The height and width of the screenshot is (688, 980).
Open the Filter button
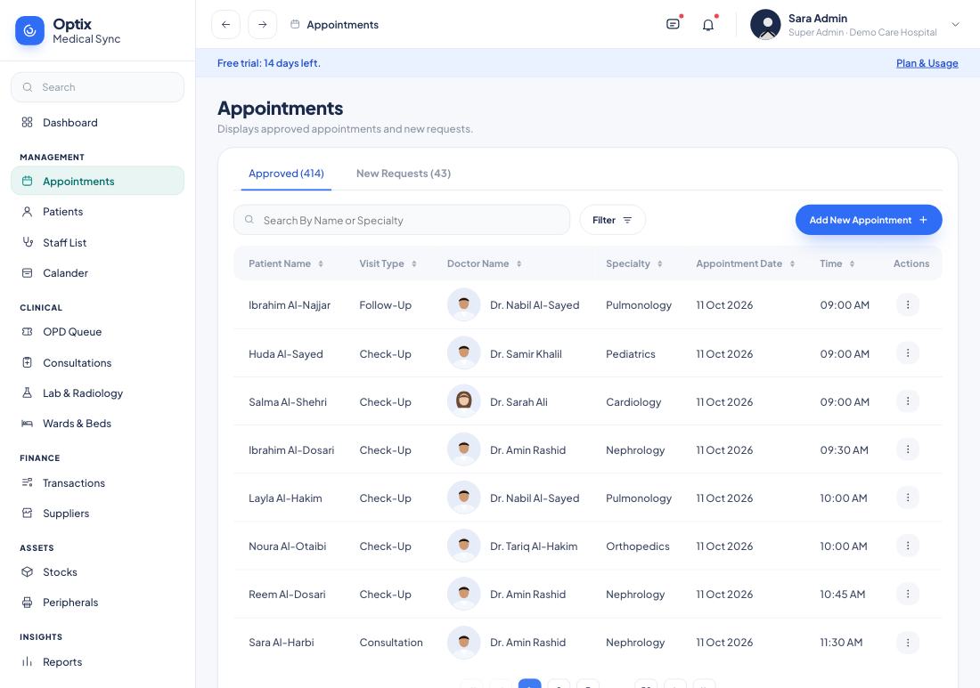(613, 220)
